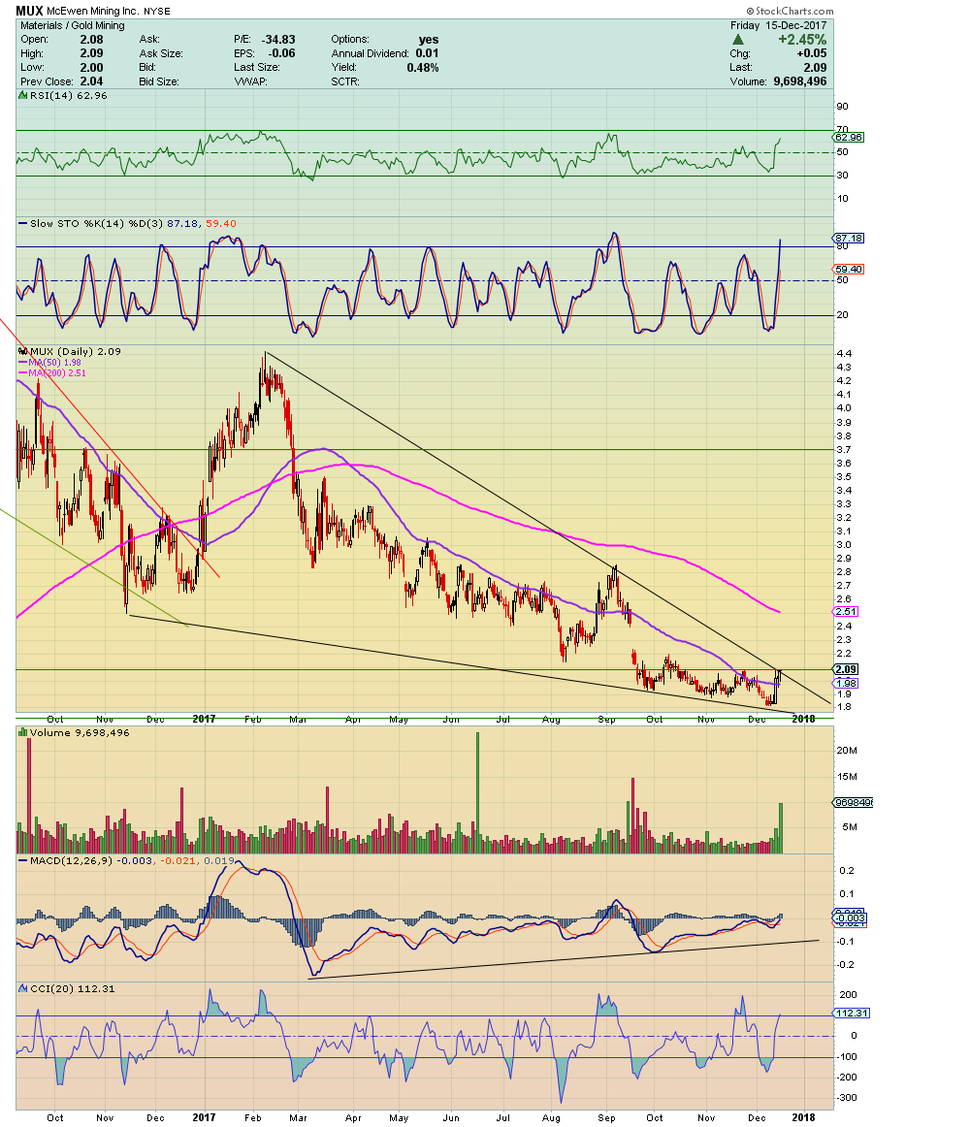
Task: Click the Annual Dividend value 0.01
Action: tap(427, 53)
